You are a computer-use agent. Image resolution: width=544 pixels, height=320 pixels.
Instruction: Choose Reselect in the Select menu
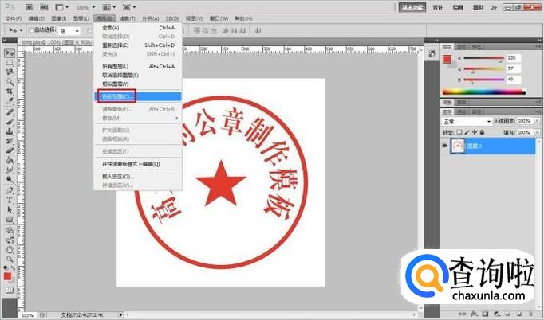pyautogui.click(x=138, y=45)
